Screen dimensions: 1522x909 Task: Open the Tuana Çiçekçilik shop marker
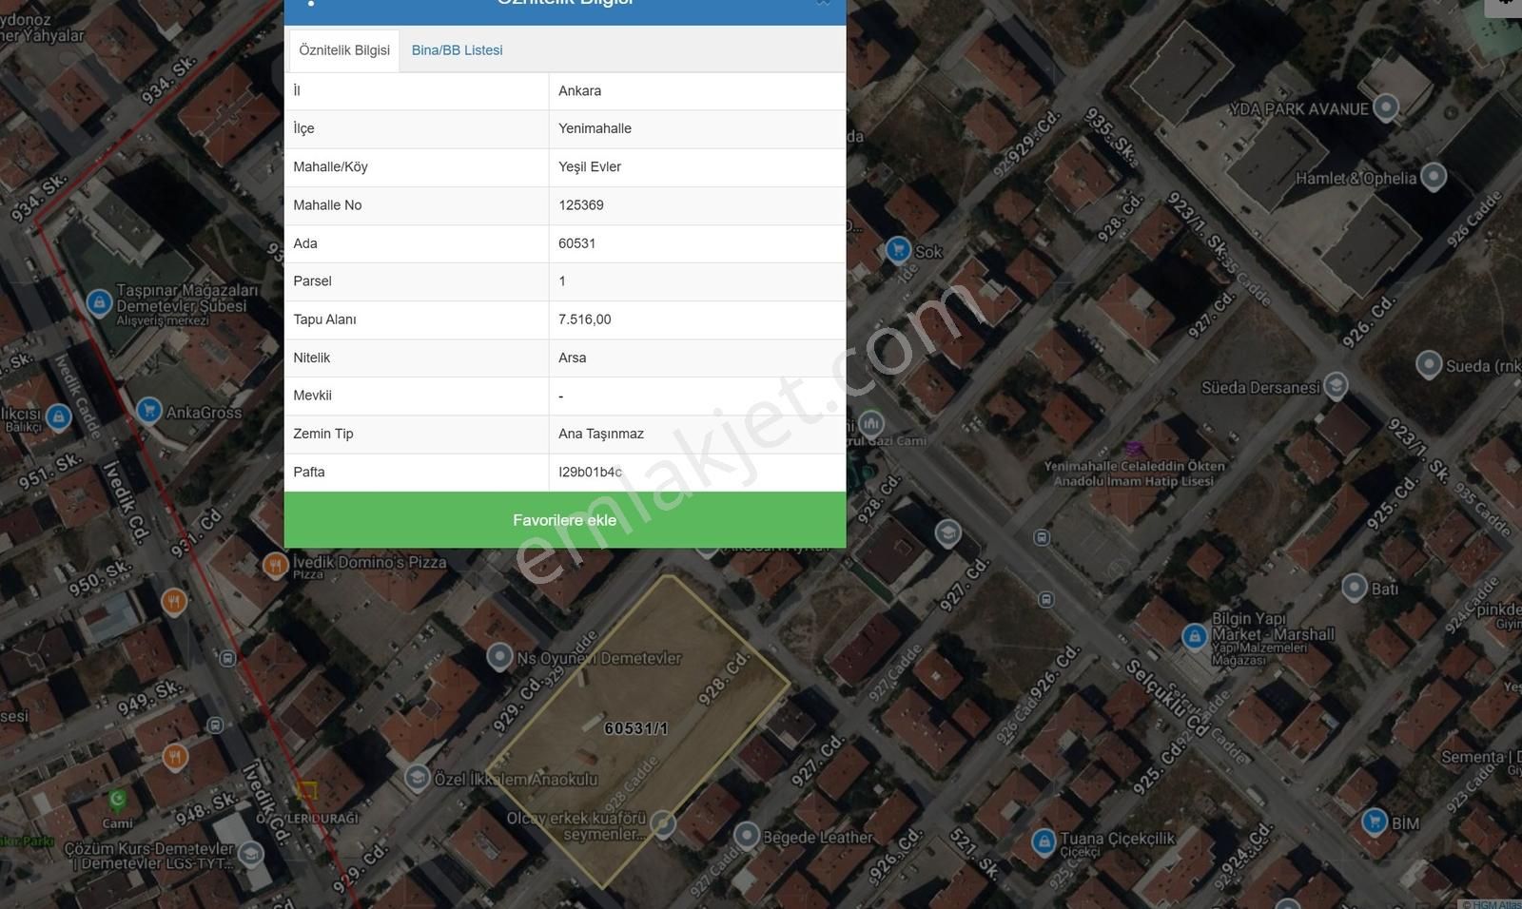pyautogui.click(x=1045, y=840)
